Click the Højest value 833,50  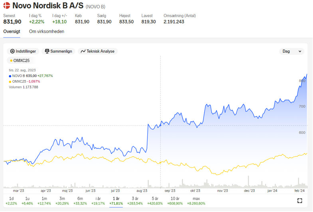click(x=126, y=22)
